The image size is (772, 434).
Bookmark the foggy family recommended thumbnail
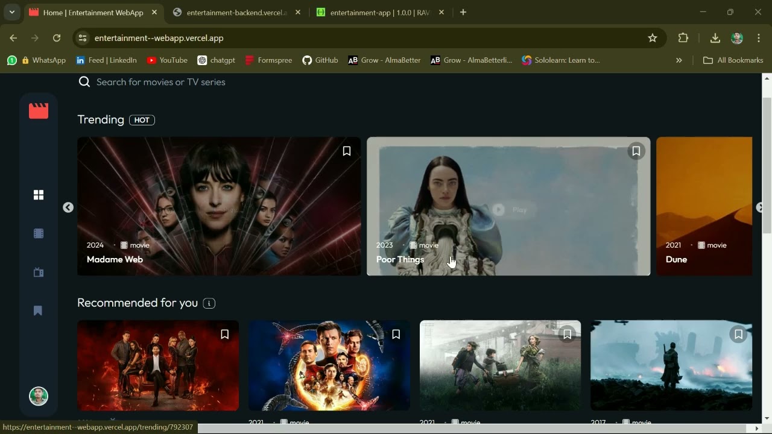568,334
